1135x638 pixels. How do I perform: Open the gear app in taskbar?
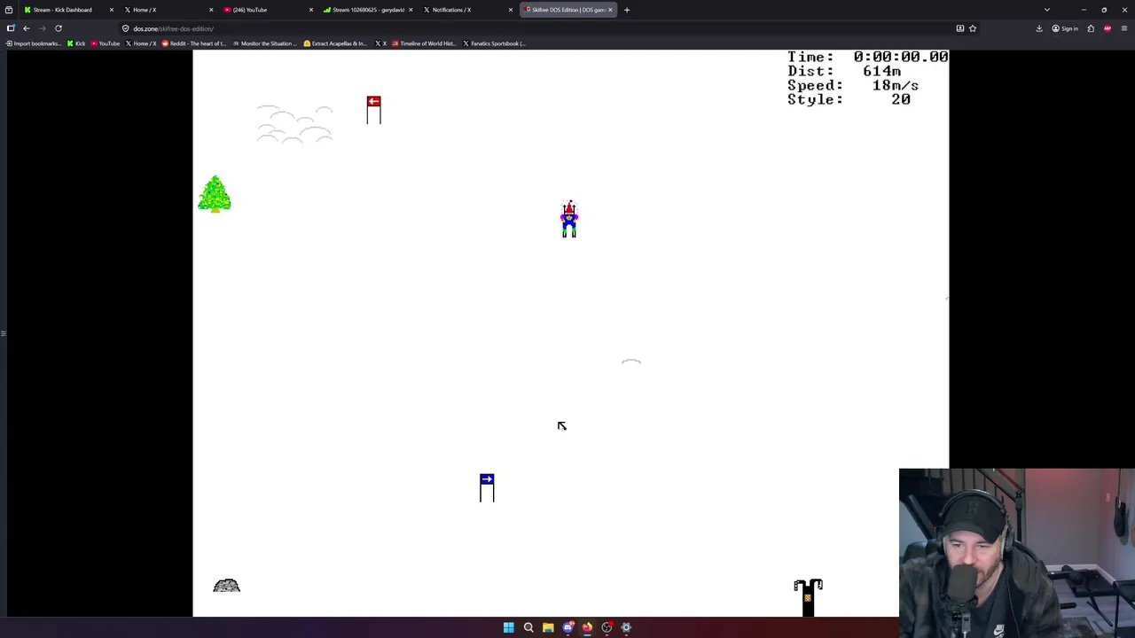pyautogui.click(x=626, y=627)
